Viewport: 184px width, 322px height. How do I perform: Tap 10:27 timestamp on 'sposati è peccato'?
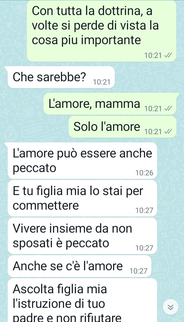pyautogui.click(x=145, y=248)
